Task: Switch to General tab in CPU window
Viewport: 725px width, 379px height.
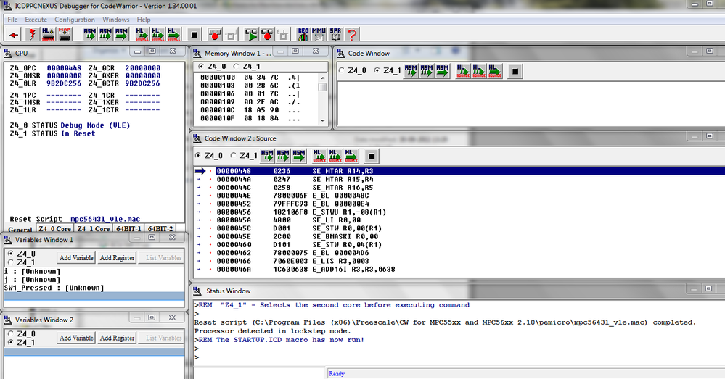Action: tap(20, 230)
